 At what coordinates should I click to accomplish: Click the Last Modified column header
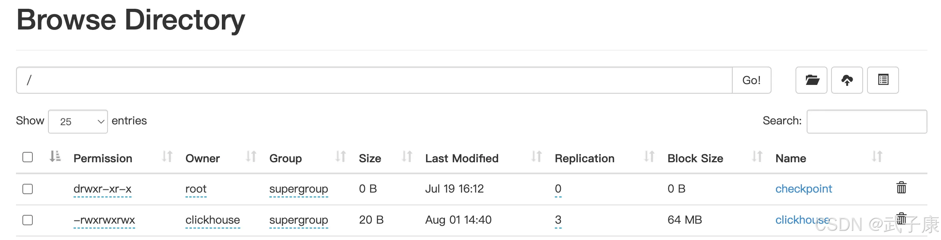462,158
